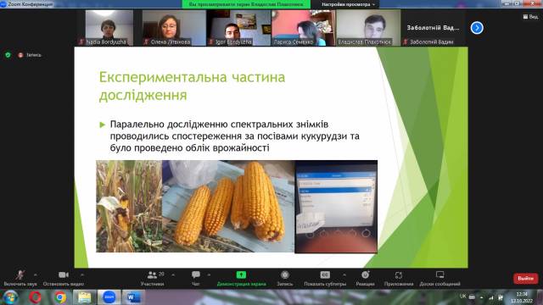Toggle Показать субтитры closed captions
The height and width of the screenshot is (305, 543).
click(325, 278)
